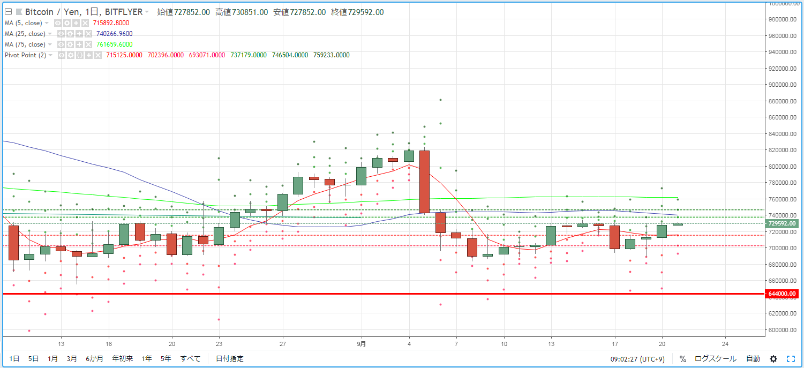Open MA (75, close) settings gear

point(70,44)
